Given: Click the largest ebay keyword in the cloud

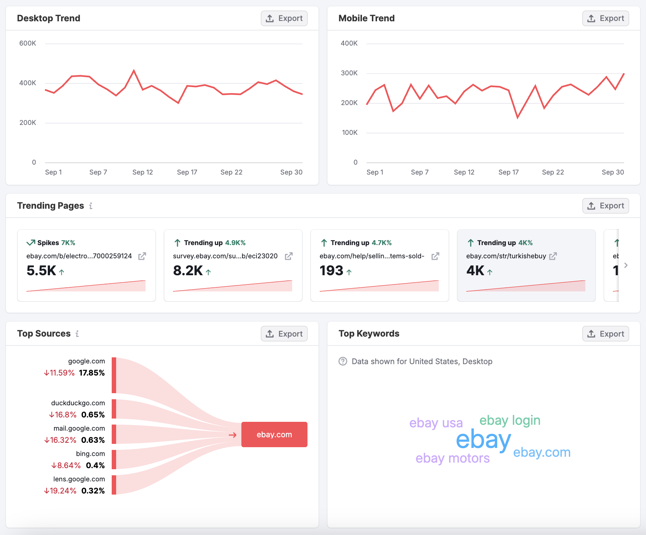Looking at the screenshot, I should pos(483,440).
